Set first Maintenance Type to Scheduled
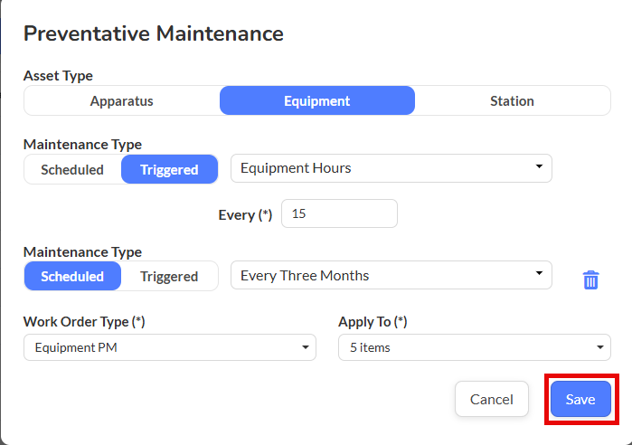The image size is (632, 445). [72, 169]
